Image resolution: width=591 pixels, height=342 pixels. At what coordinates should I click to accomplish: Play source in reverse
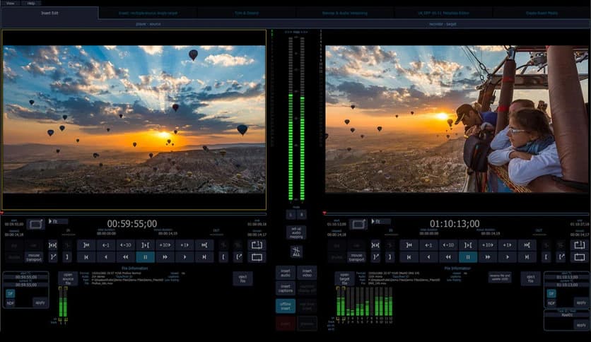click(106, 257)
